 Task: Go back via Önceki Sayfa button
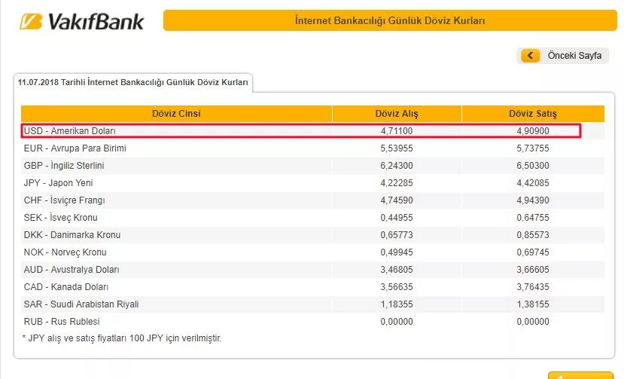pyautogui.click(x=563, y=56)
